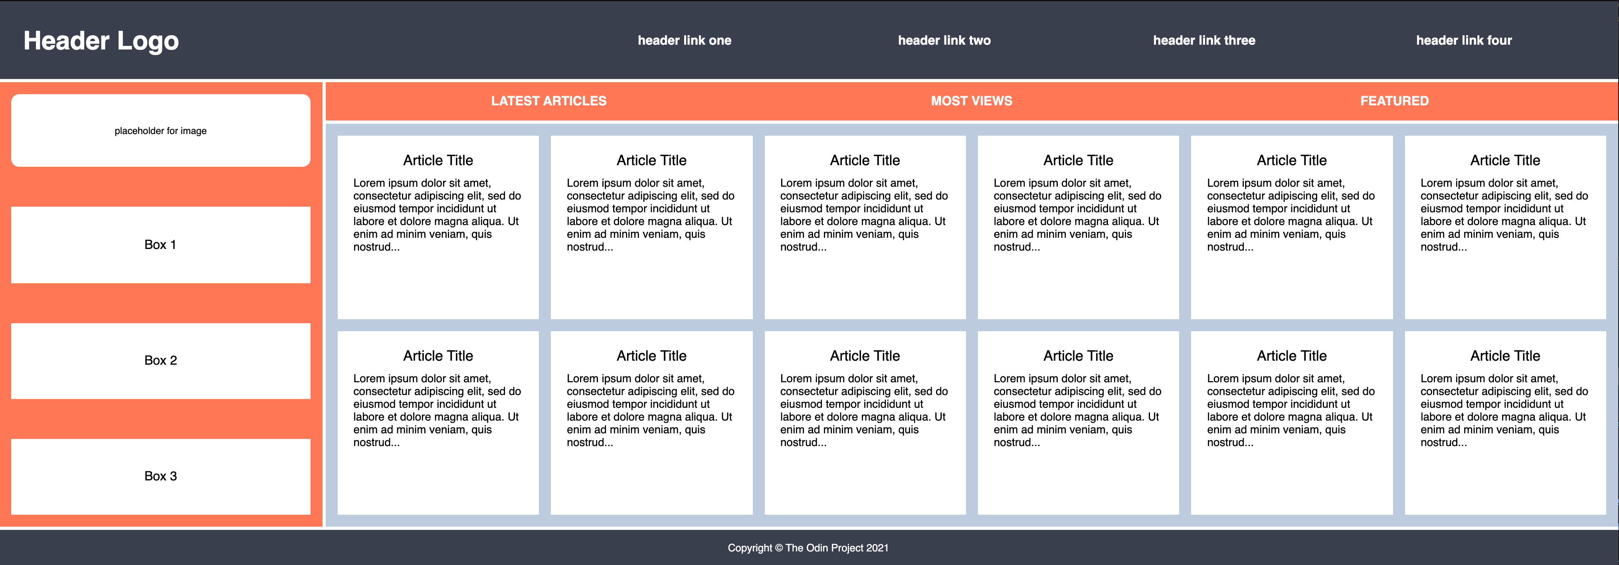Click the Odin Project copyright footer text
The width and height of the screenshot is (1619, 565).
tap(808, 548)
